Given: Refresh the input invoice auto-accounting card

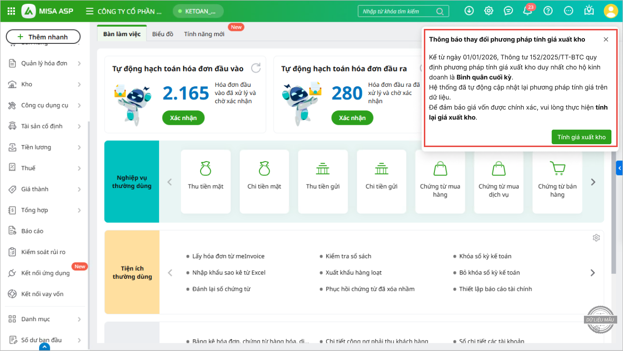Looking at the screenshot, I should tap(256, 68).
